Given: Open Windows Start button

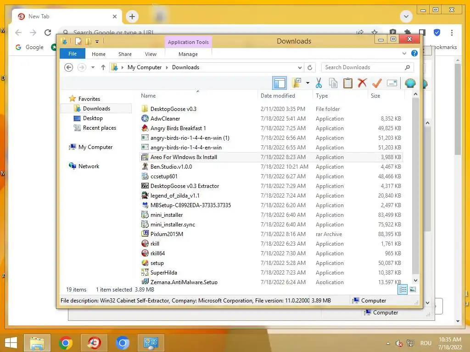Looking at the screenshot, I should click(x=11, y=343).
